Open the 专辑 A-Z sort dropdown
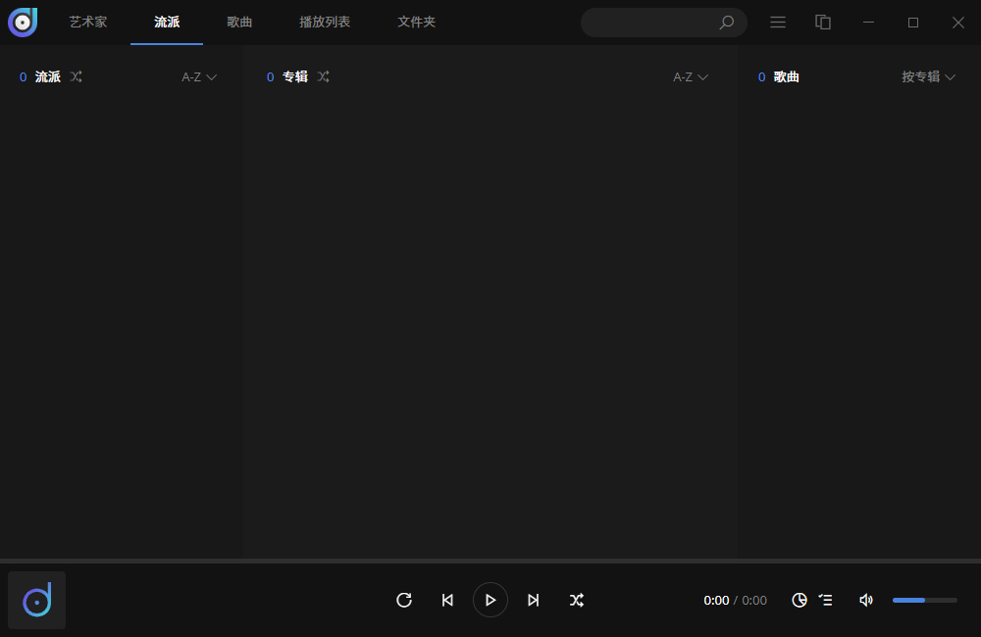 click(x=691, y=76)
